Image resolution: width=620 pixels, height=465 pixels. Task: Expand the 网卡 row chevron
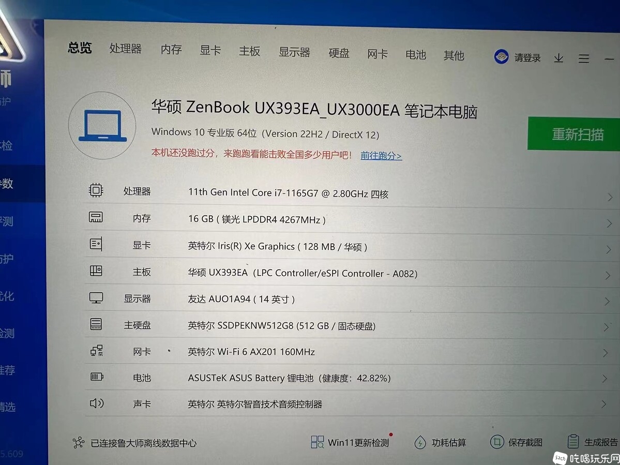click(x=606, y=353)
